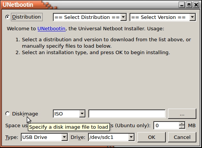Open the Type dropdown showing USB Drive
The width and height of the screenshot is (202, 148).
pos(44,137)
